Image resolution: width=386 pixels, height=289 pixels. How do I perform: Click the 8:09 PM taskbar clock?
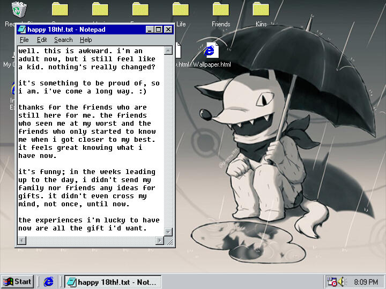[x=366, y=281]
